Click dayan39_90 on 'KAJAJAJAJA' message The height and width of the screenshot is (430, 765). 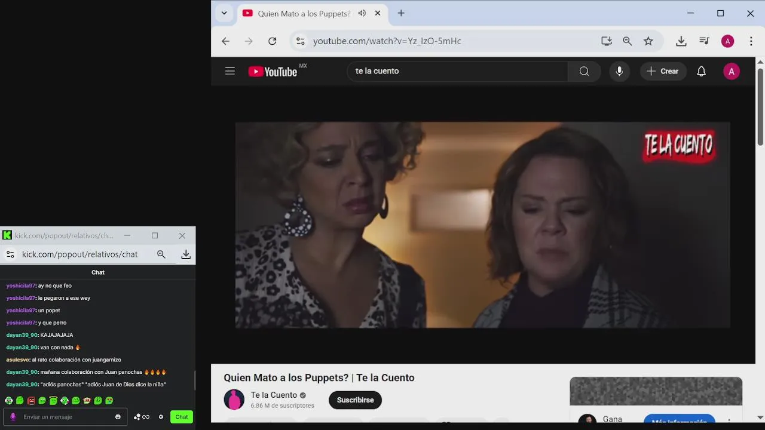[22, 335]
